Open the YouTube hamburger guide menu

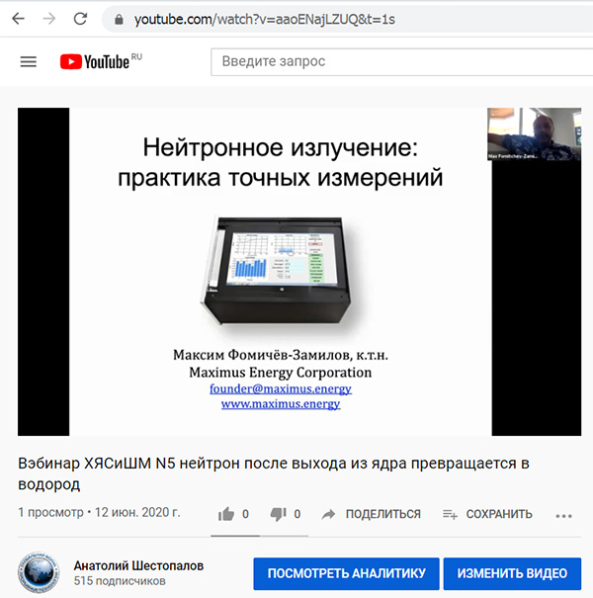29,62
